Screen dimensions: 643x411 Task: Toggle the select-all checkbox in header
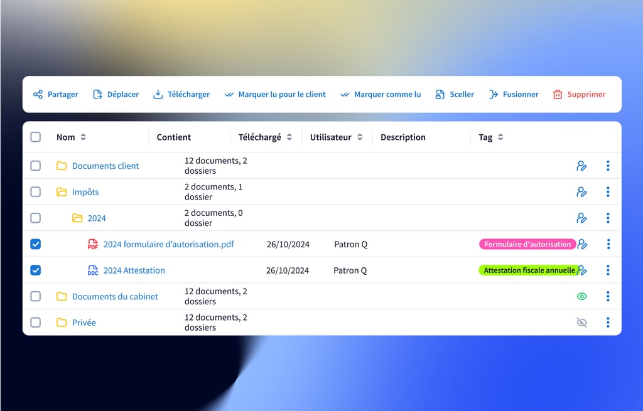(36, 137)
